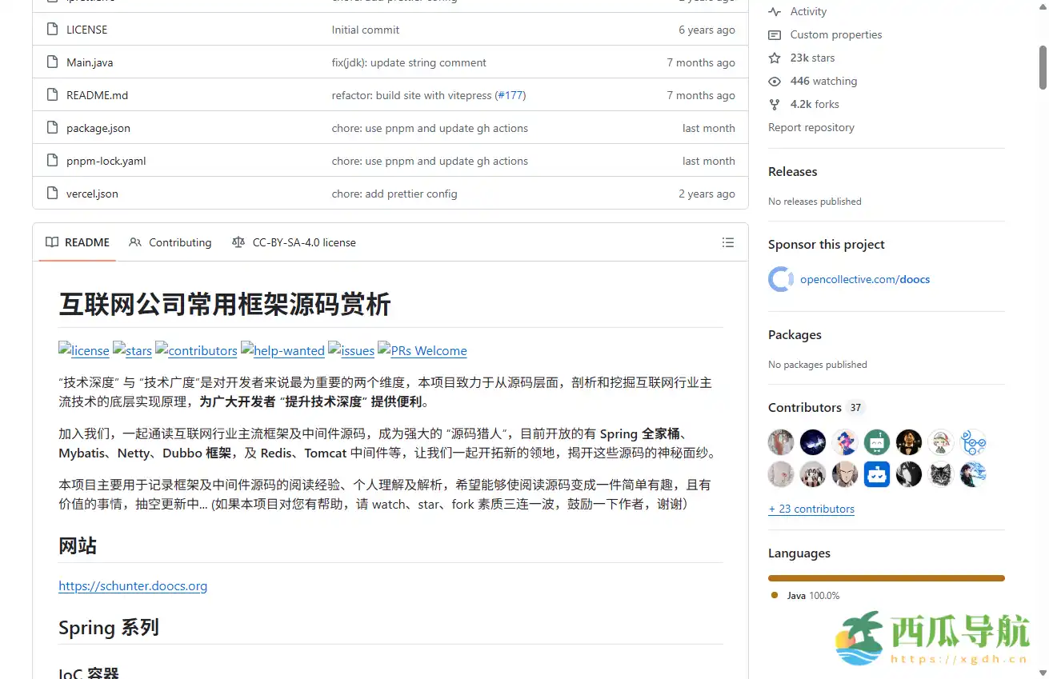
Task: Click the fork icon next to 4.2k forks
Action: pos(775,104)
